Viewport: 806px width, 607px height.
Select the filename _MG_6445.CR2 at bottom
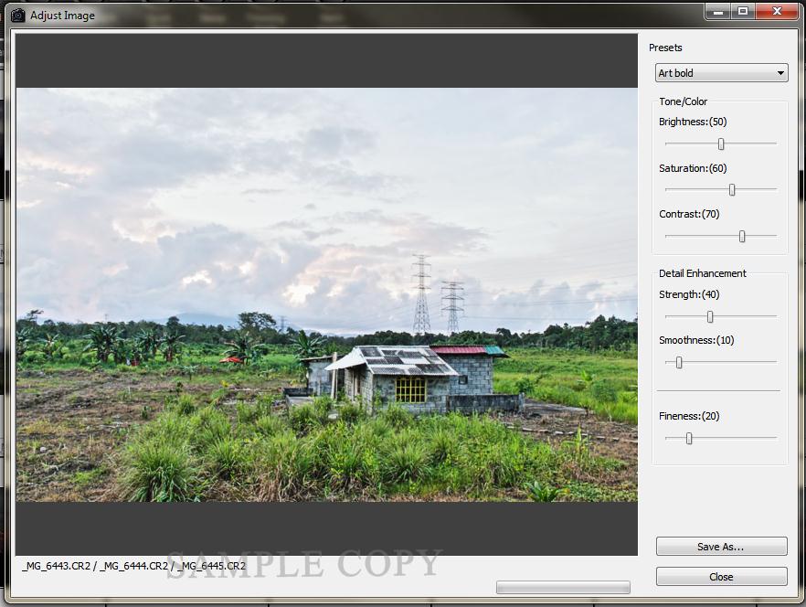[210, 566]
